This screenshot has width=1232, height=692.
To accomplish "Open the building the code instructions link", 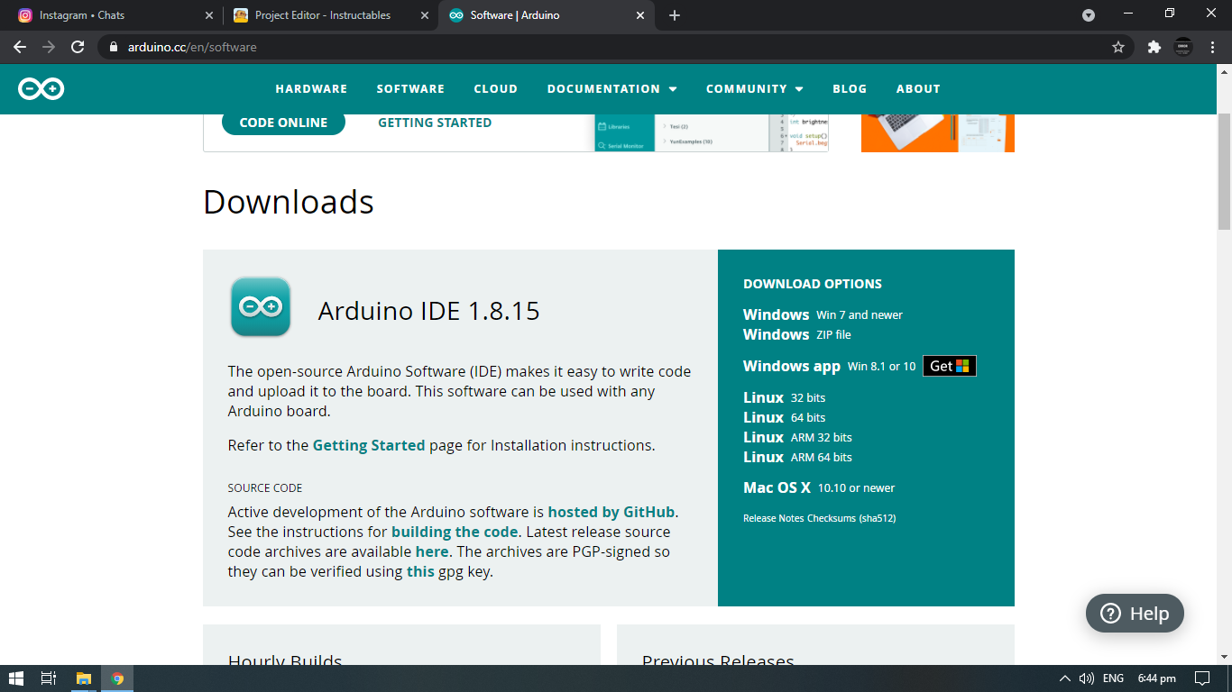I will [455, 532].
